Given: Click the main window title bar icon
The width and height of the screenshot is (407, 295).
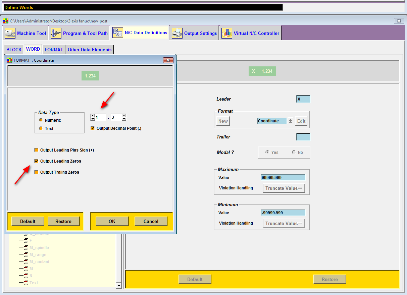Looking at the screenshot, I should point(6,21).
